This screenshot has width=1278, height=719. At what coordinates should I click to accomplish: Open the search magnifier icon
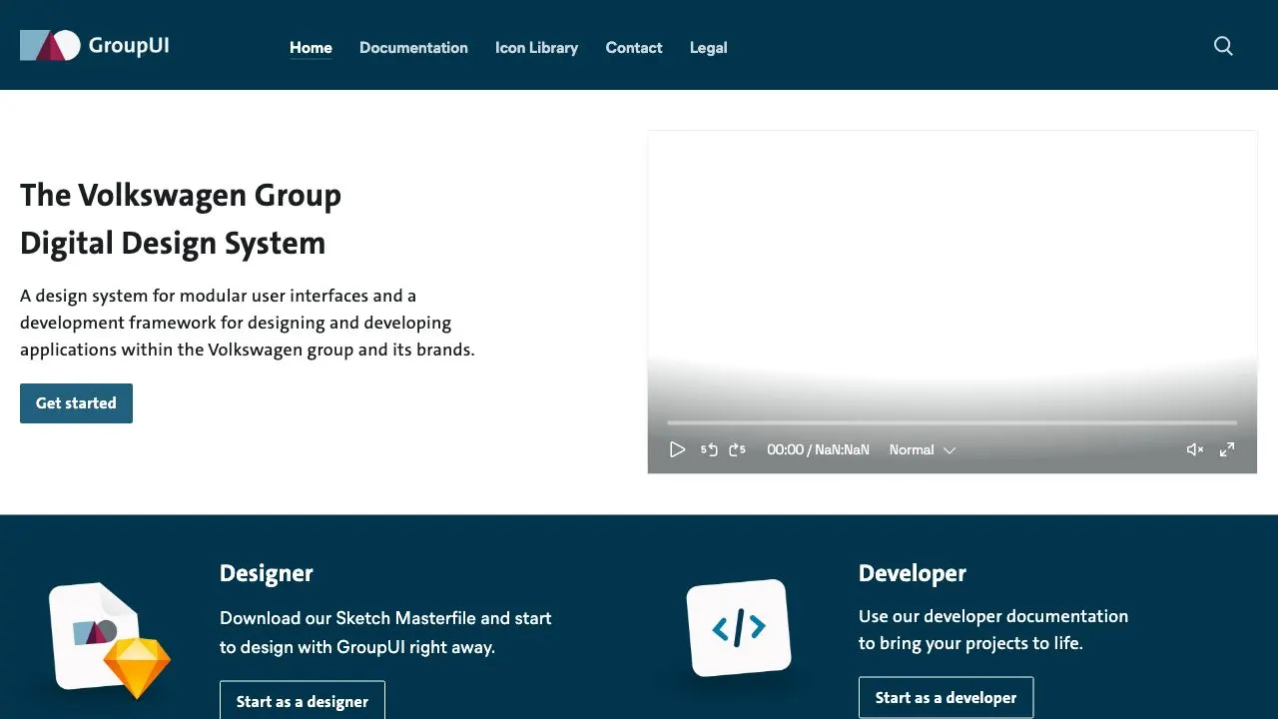[1223, 46]
